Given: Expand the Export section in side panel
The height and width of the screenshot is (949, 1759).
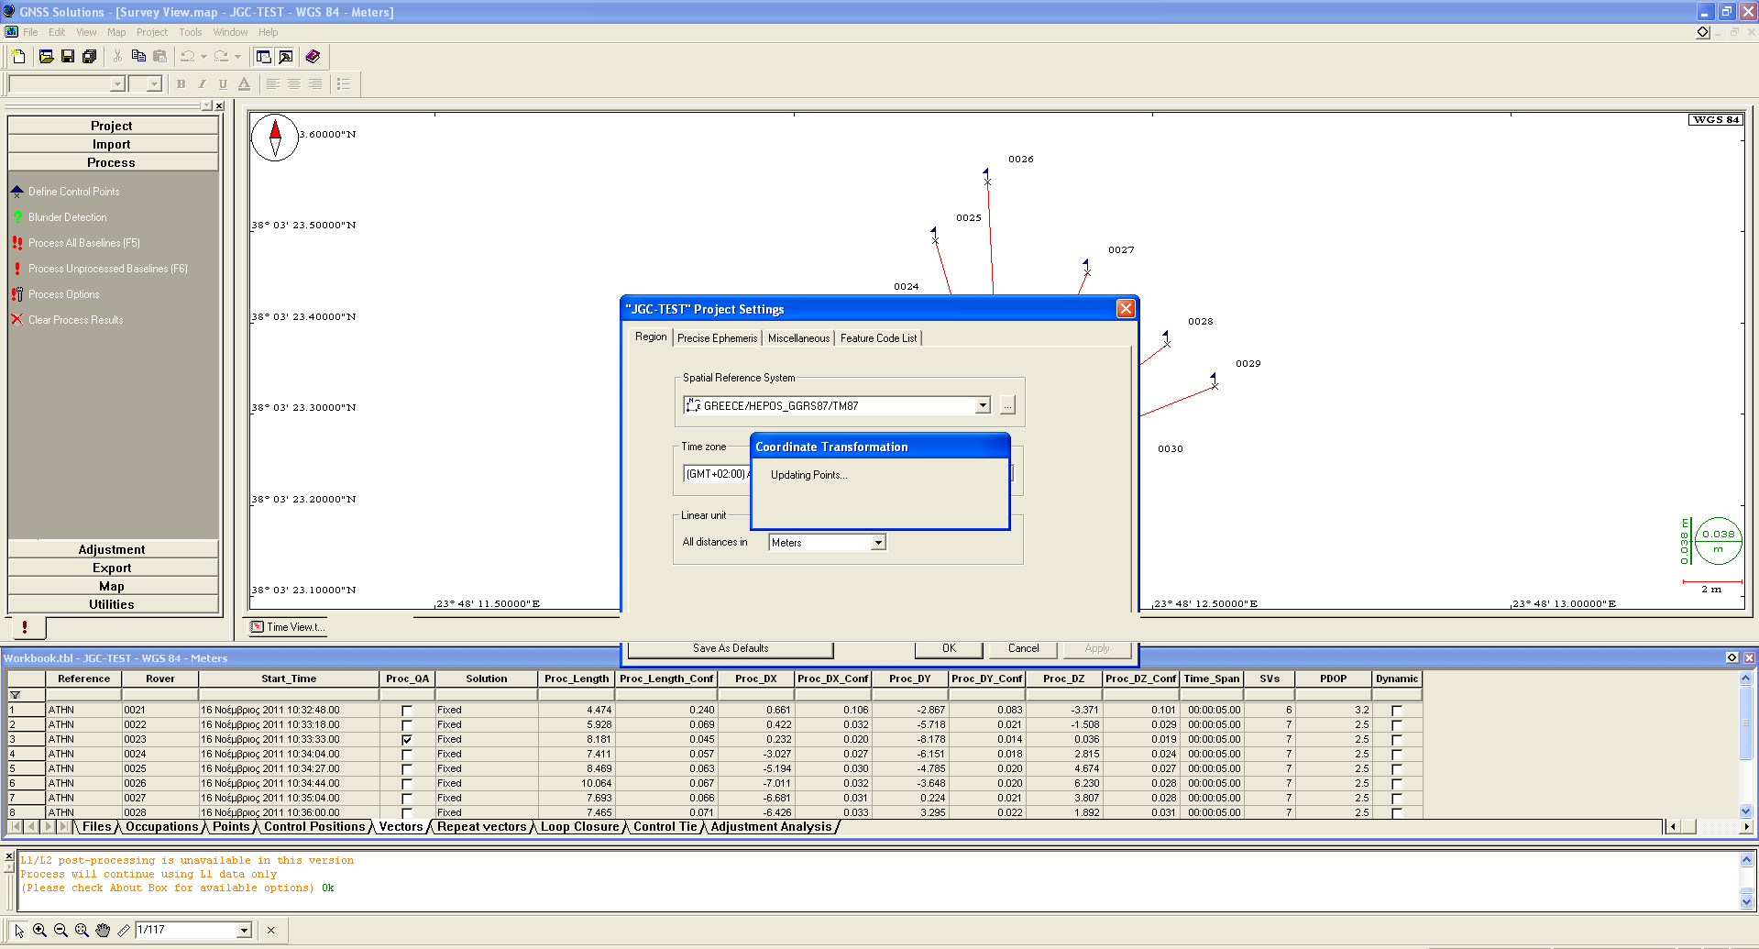Looking at the screenshot, I should (113, 568).
